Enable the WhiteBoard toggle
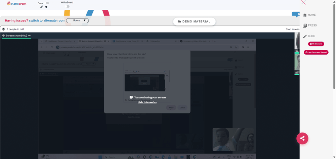This screenshot has width=336, height=159. coord(68,6)
